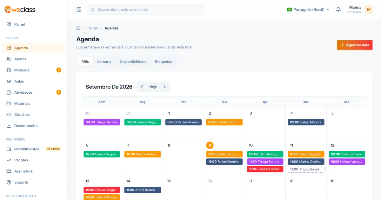Open the 11:00 André Bastos class
Viewport: 381px width, 200px height.
pyautogui.click(x=143, y=190)
